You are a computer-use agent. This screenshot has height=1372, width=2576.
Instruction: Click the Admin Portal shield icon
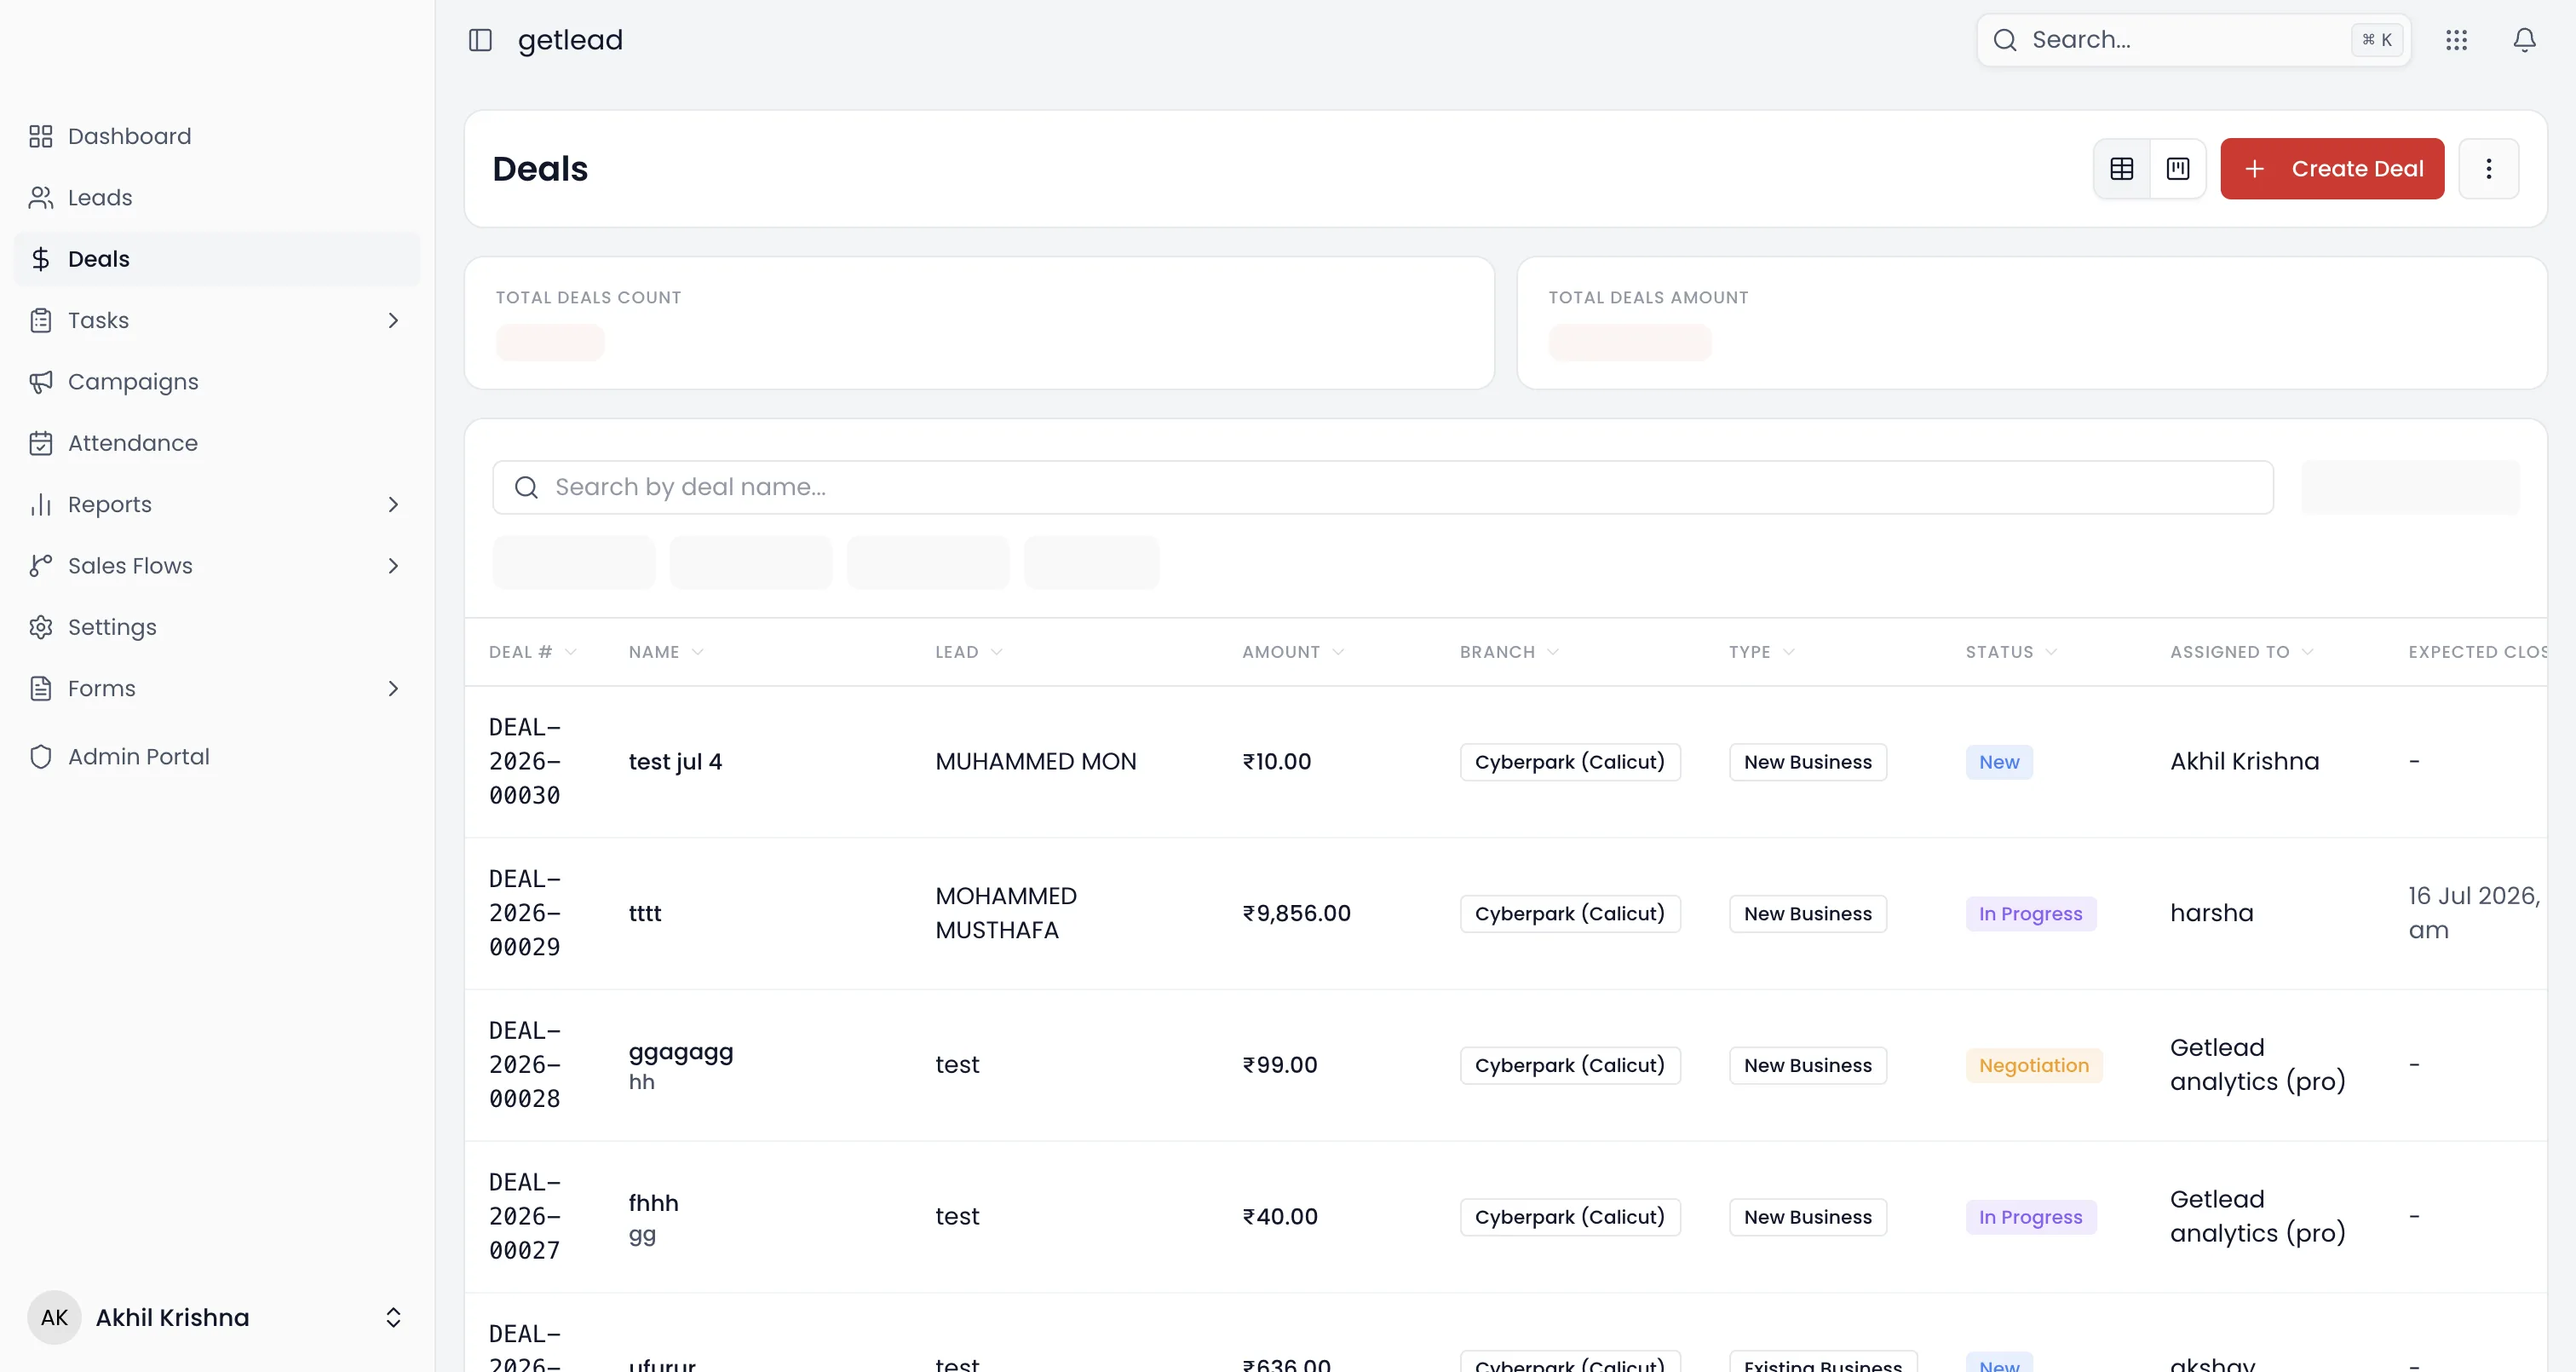click(x=40, y=757)
